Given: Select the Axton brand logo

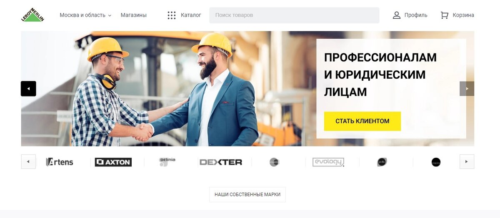Looking at the screenshot, I should (x=113, y=162).
